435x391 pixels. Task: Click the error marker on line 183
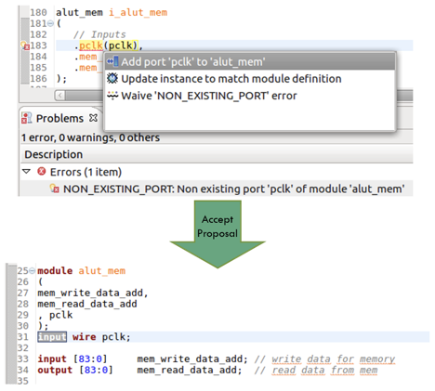click(25, 46)
